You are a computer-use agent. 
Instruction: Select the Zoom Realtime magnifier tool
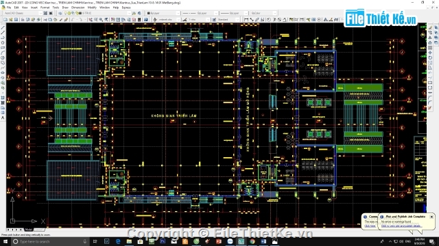point(96,20)
